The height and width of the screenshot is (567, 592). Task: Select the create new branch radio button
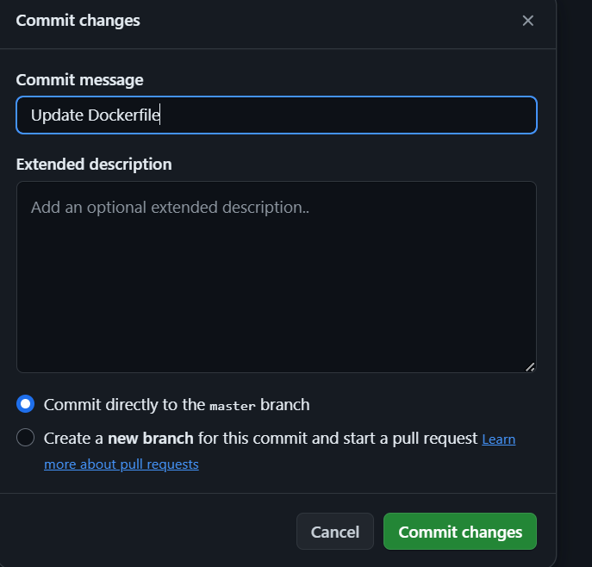pos(26,438)
